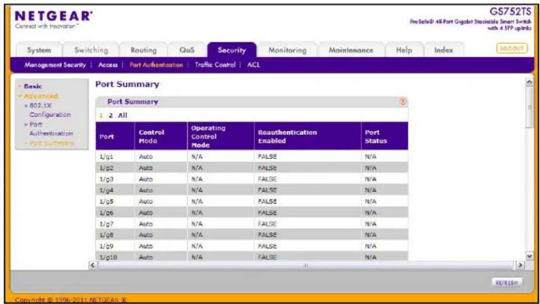The width and height of the screenshot is (540, 304).
Task: Expand the Basic sidebar section
Action: (33, 86)
